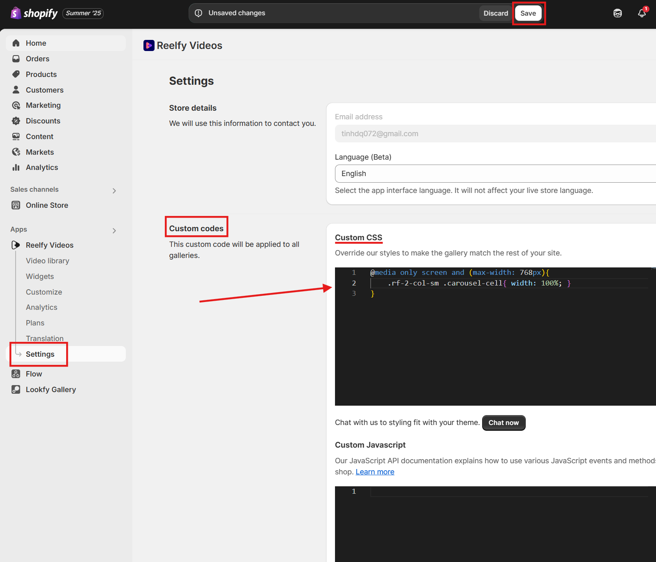Click the Reelfy Videos header logo icon
Image resolution: width=656 pixels, height=562 pixels.
[149, 46]
